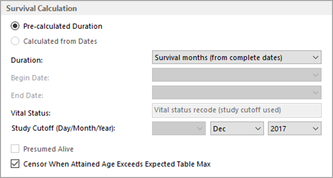
Task: Click the End Date label
Action: [x=27, y=96]
